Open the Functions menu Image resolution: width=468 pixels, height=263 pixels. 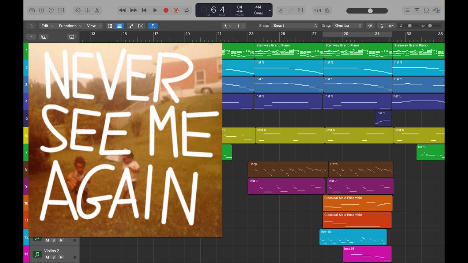[70, 26]
